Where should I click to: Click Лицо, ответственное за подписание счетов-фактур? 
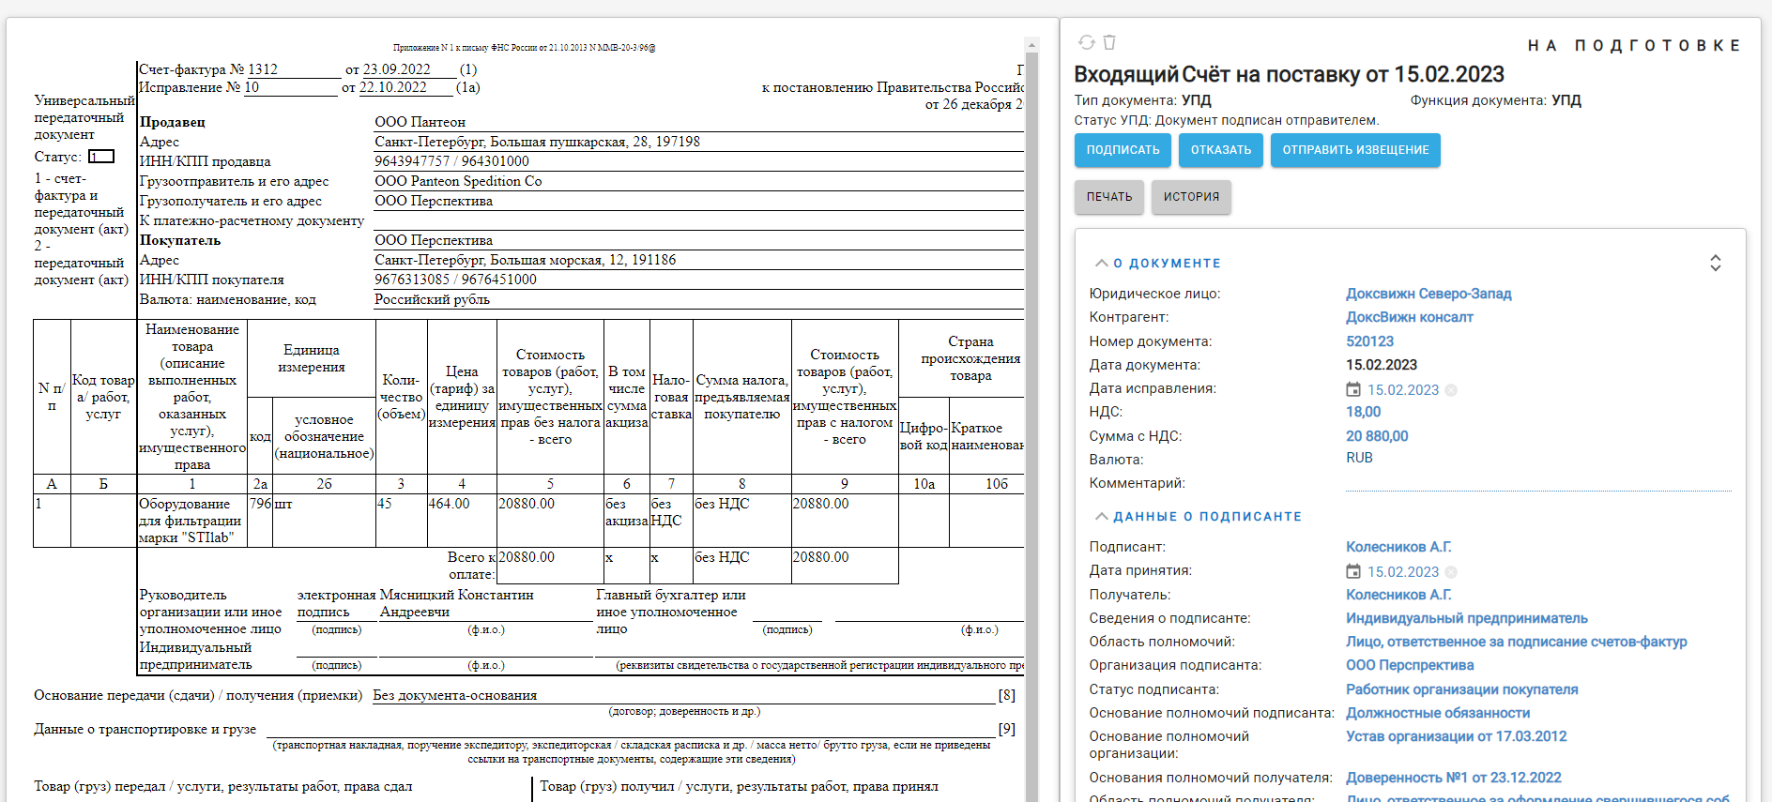point(1516,642)
